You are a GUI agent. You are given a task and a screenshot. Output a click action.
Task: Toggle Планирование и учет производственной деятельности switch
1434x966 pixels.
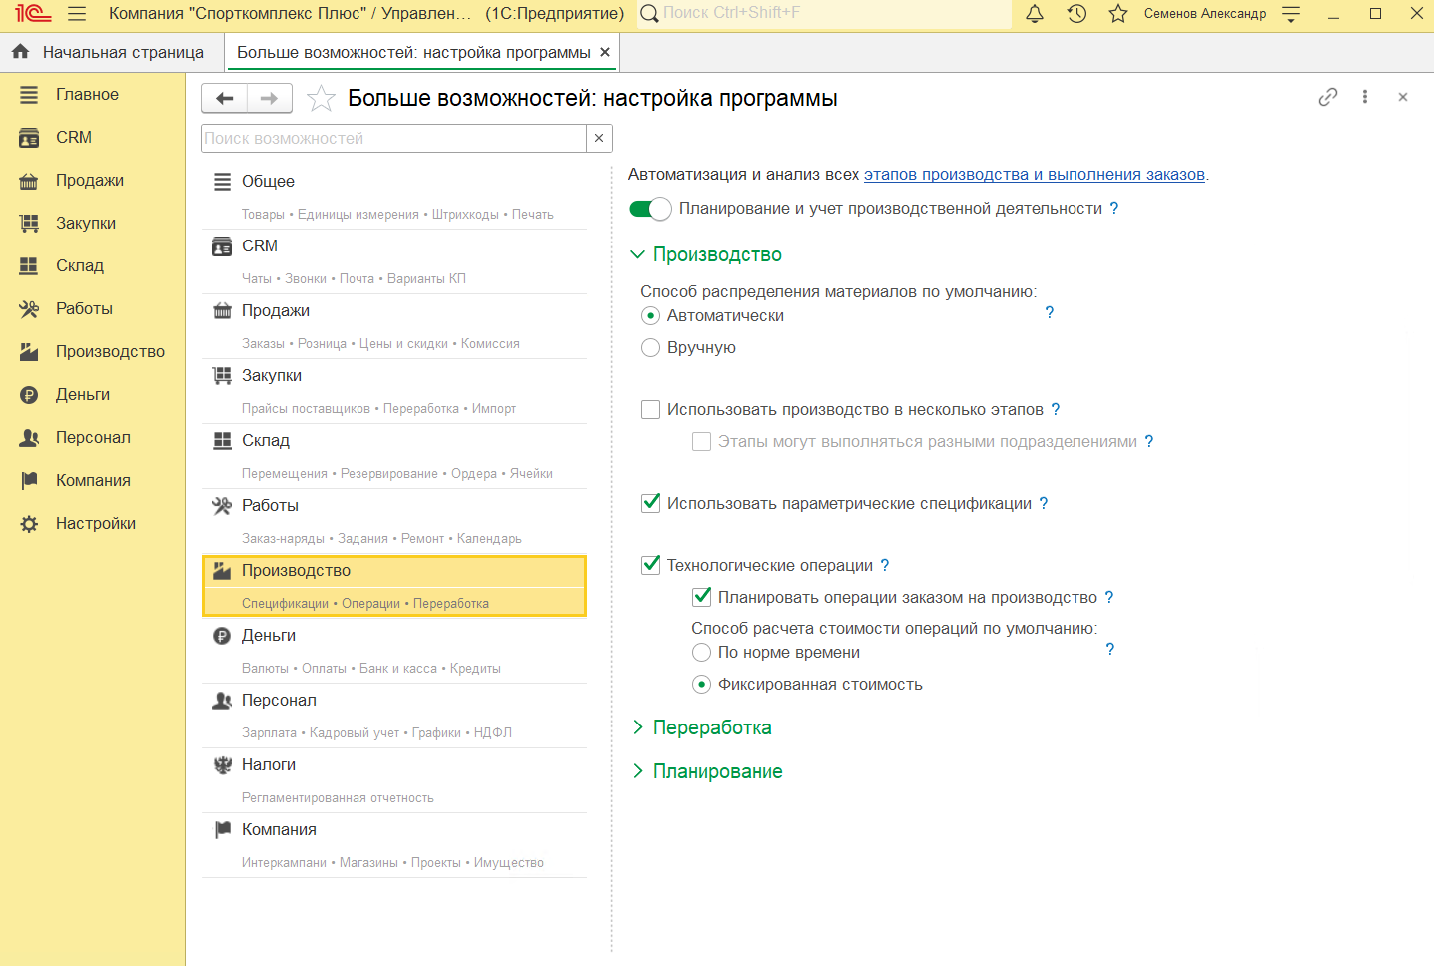650,209
